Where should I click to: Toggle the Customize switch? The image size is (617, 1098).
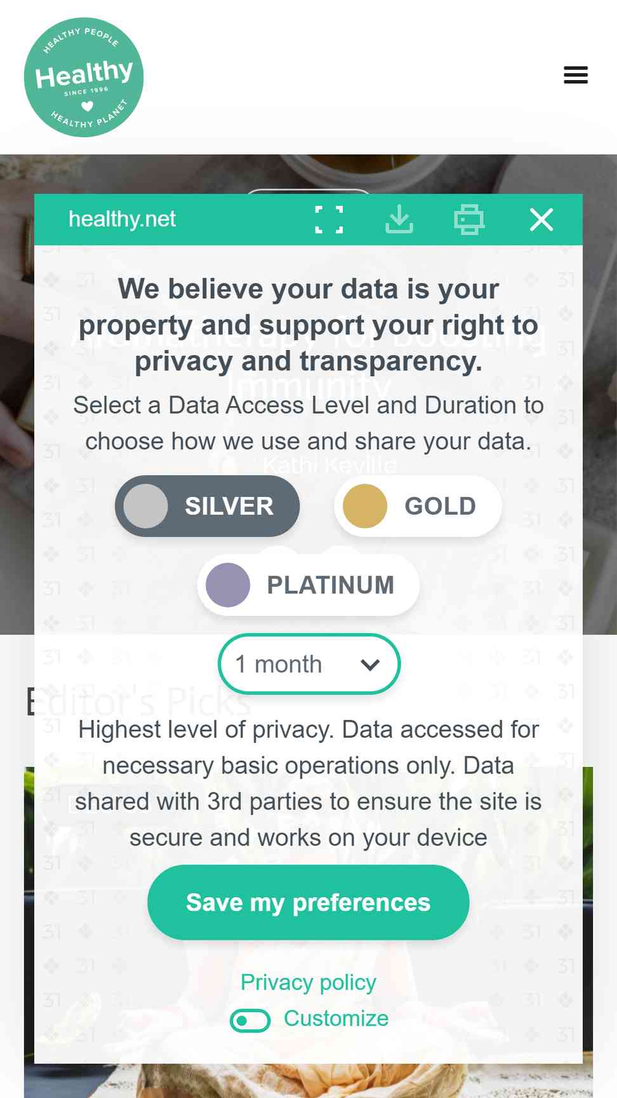pyautogui.click(x=250, y=1020)
